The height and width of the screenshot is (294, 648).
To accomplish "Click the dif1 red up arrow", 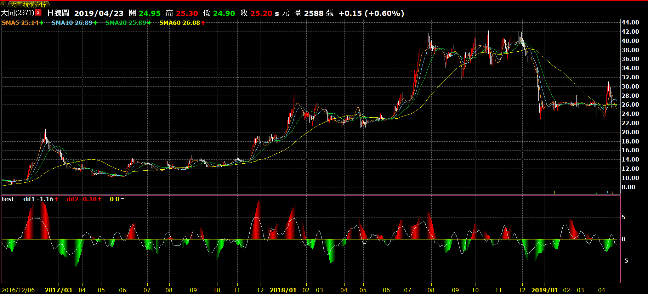I will click(57, 199).
